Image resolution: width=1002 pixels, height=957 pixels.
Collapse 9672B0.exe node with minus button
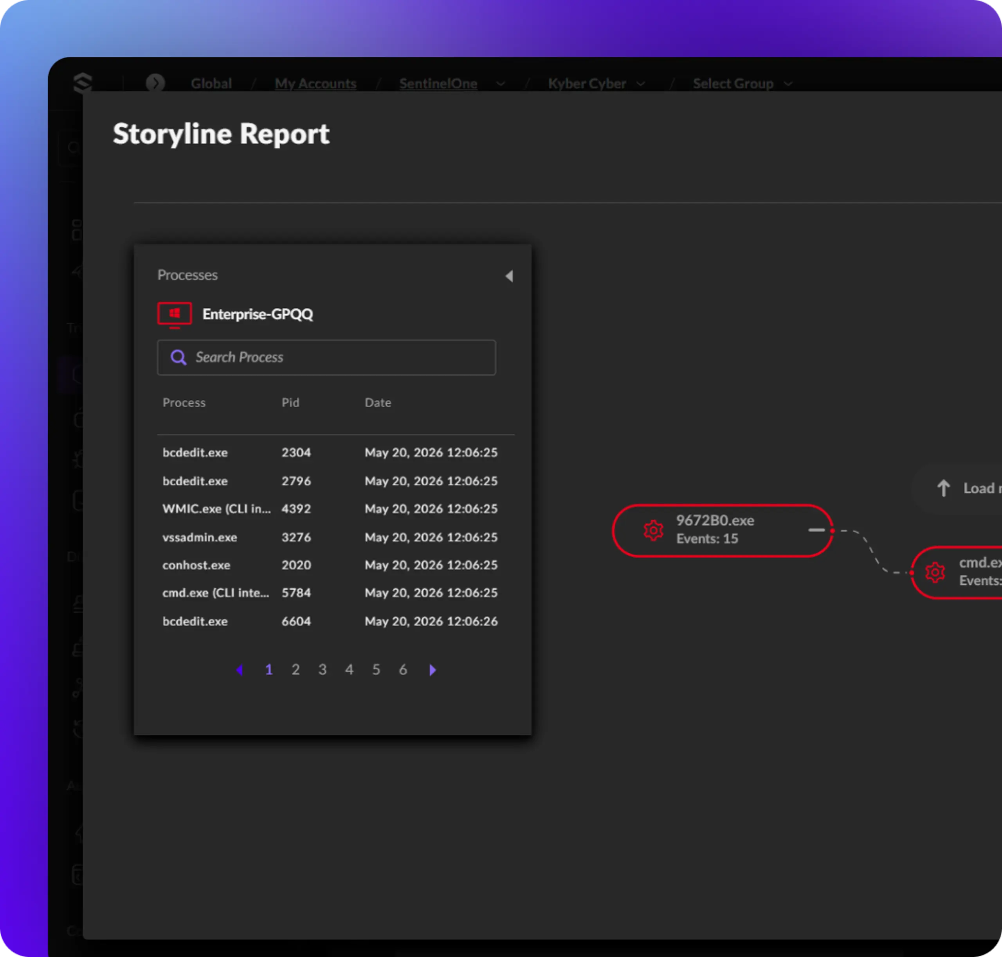pos(817,530)
